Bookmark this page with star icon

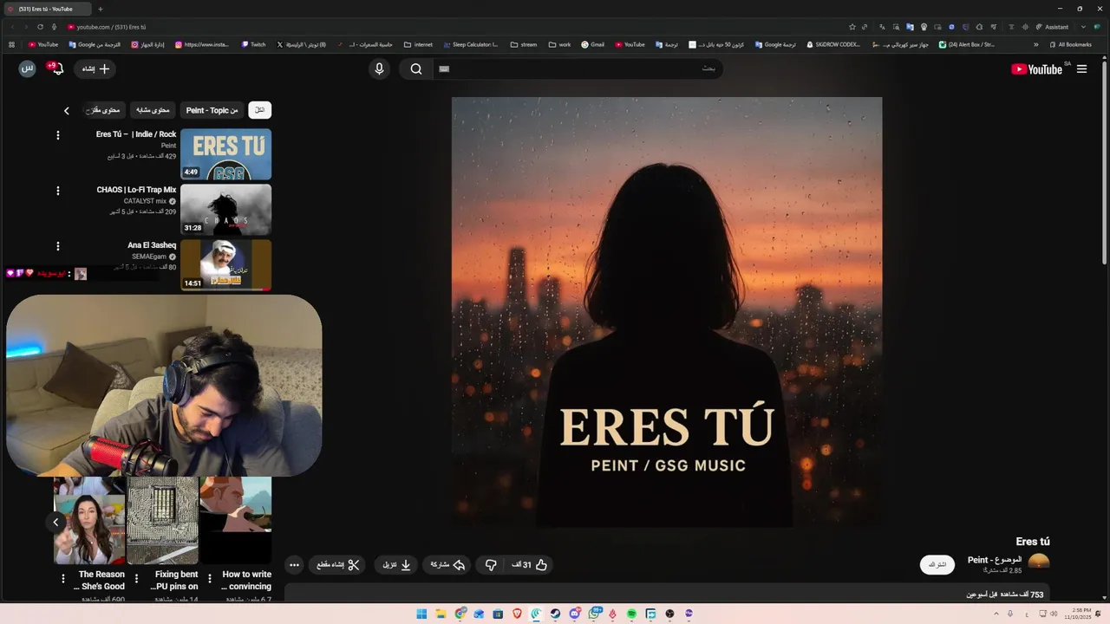(852, 27)
